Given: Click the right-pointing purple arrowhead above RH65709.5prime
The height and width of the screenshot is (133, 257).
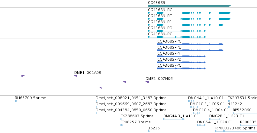Looking at the screenshot, I should [x=23, y=76].
